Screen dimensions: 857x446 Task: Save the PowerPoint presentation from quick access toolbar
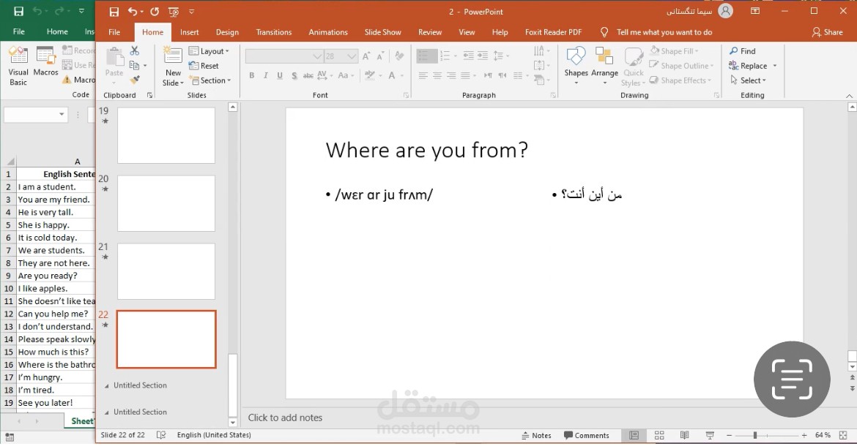tap(114, 12)
